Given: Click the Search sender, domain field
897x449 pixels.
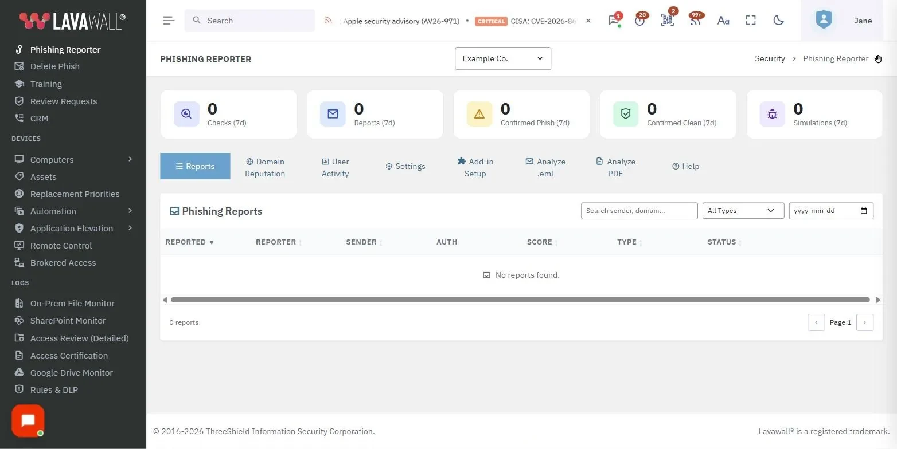Looking at the screenshot, I should click(639, 211).
